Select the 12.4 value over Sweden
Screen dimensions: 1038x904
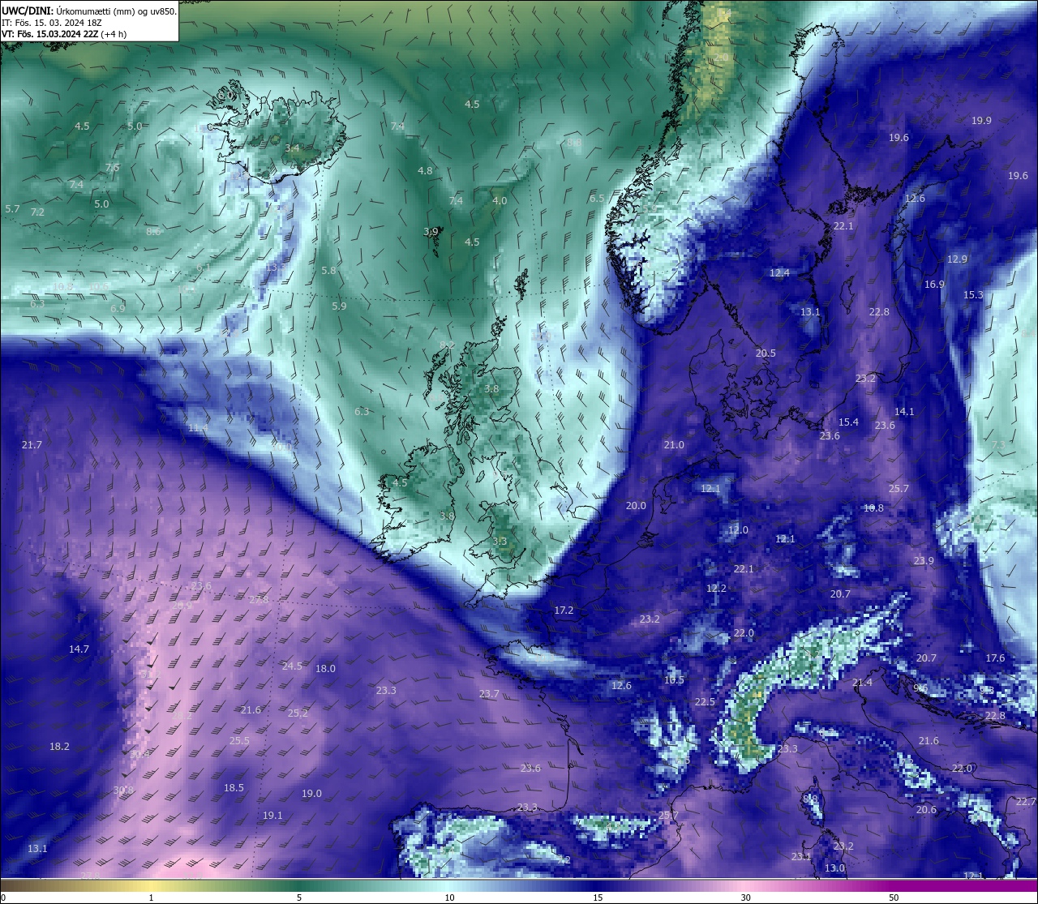click(779, 273)
